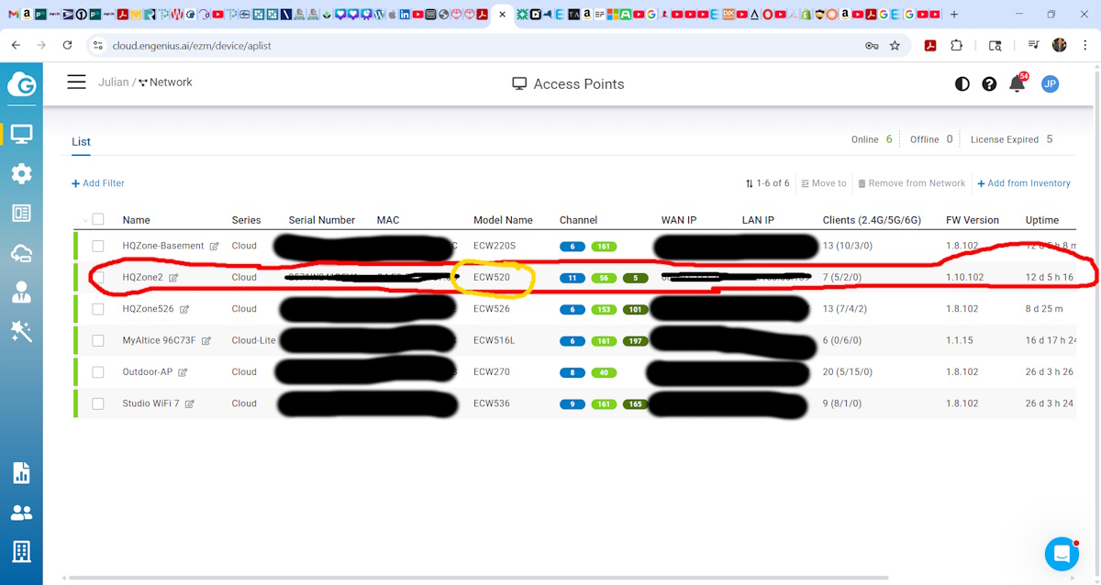
Task: Toggle dark mode contrast icon
Action: coord(962,84)
